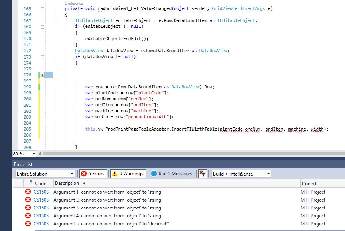Click the plantCode argument with red squiggle
345x231 pixels.
(x=231, y=129)
